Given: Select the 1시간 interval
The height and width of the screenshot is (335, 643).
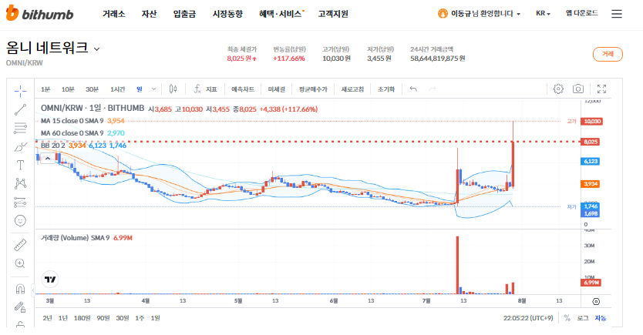Looking at the screenshot, I should click(x=118, y=89).
